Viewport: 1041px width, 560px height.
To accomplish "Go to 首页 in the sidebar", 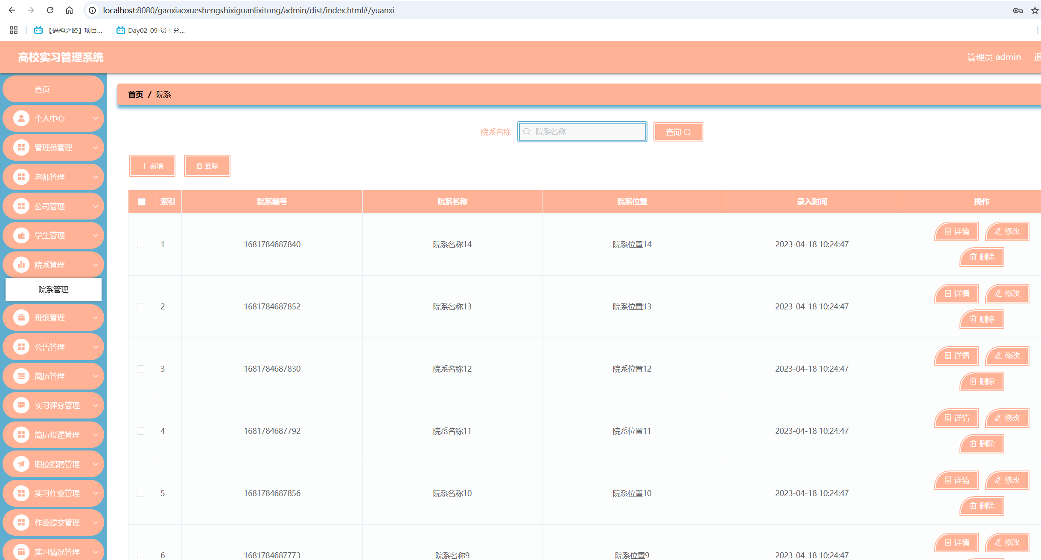I will click(53, 89).
